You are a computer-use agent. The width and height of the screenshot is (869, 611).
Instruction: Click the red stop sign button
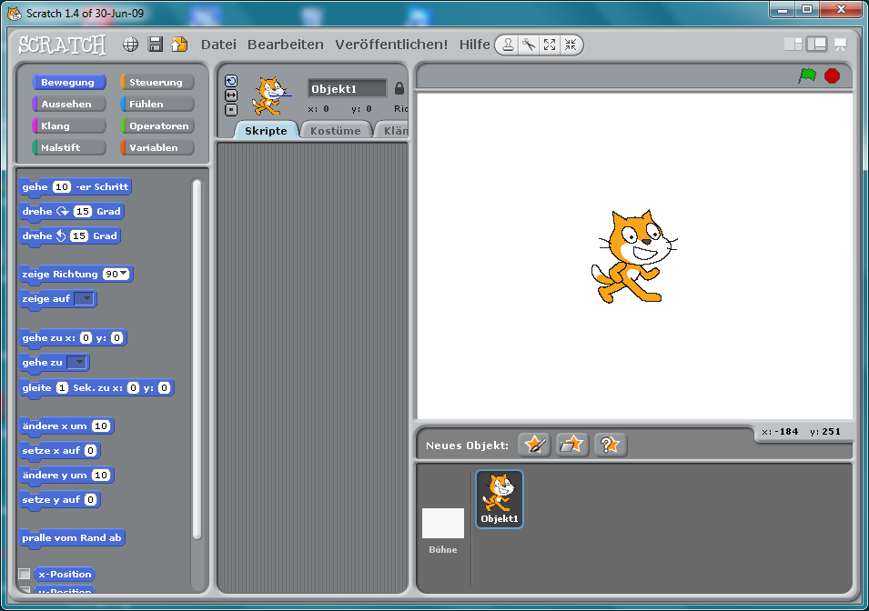click(832, 75)
